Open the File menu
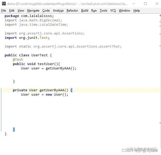This screenshot has width=161, height=155. (x=4, y=11)
